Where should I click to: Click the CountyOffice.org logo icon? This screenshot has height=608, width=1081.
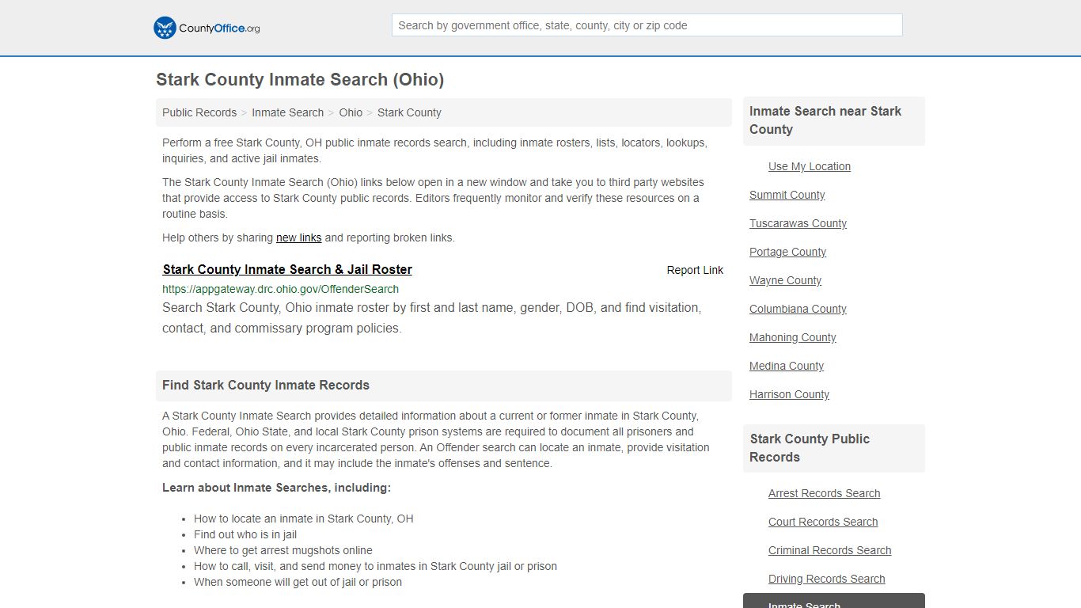point(165,28)
